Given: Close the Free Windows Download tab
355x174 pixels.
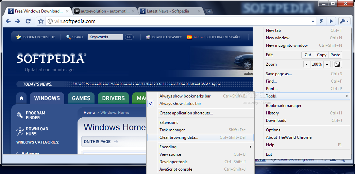Looking at the screenshot, I should [x=68, y=11].
